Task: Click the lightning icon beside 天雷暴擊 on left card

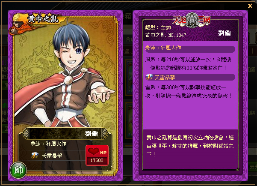Action: point(35,156)
